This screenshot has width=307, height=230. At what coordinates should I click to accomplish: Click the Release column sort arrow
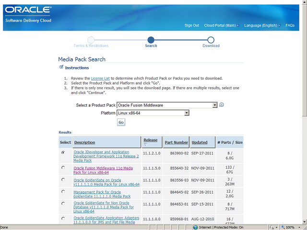click(145, 145)
